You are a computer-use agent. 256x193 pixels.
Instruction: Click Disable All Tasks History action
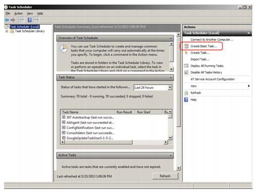tap(206, 72)
